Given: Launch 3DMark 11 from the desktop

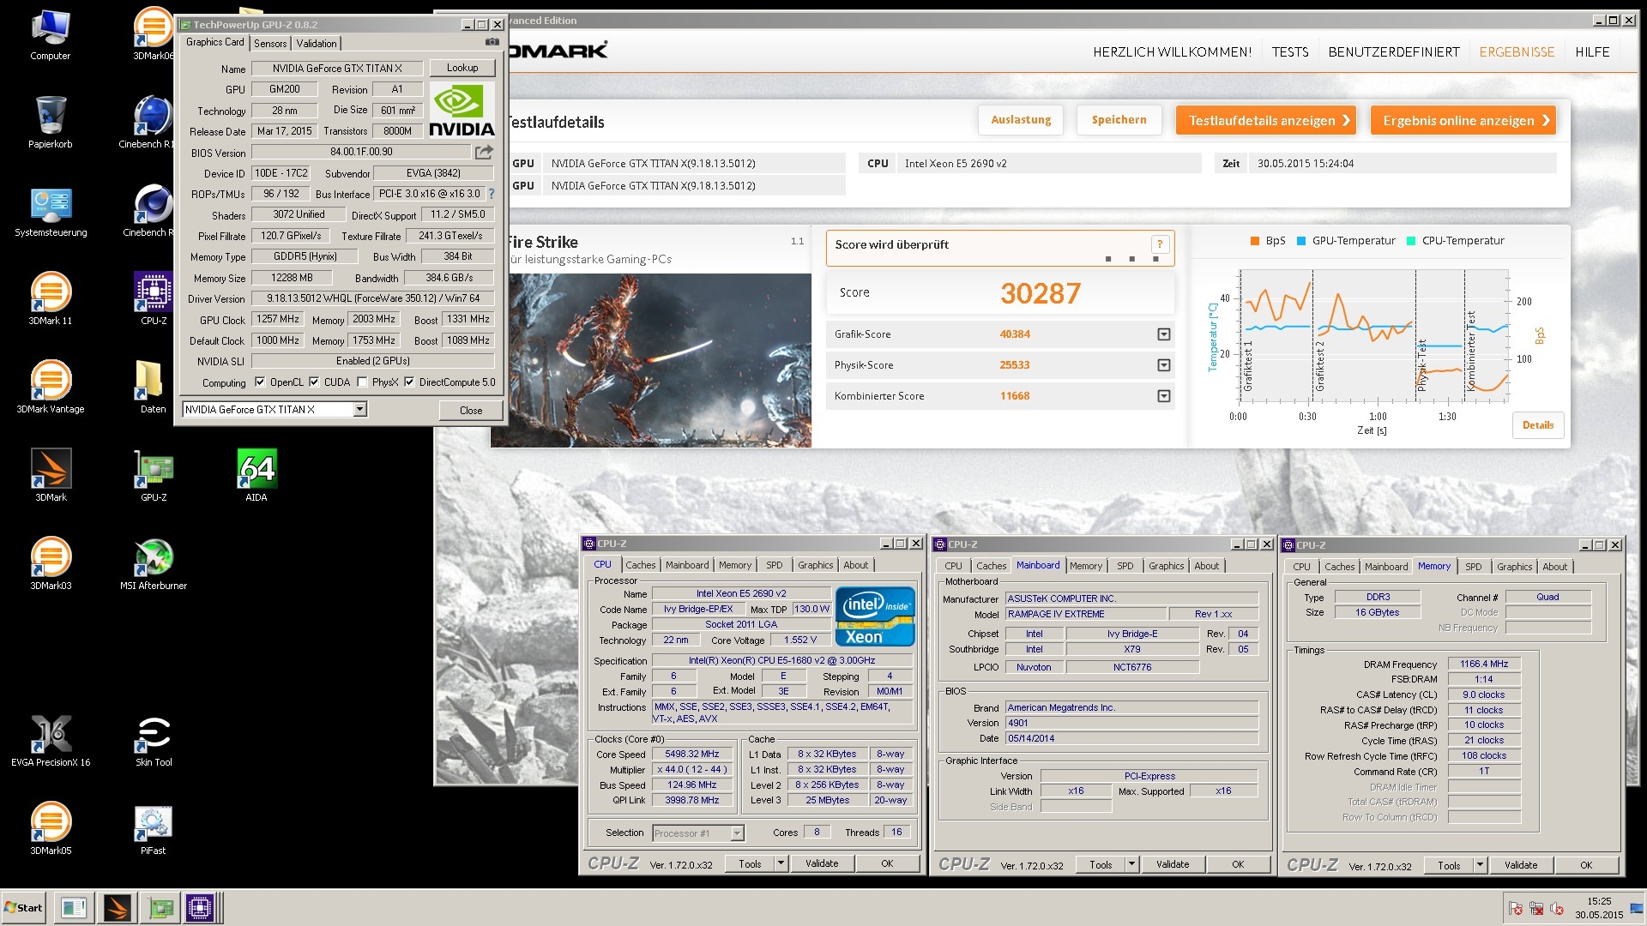Looking at the screenshot, I should click(51, 298).
